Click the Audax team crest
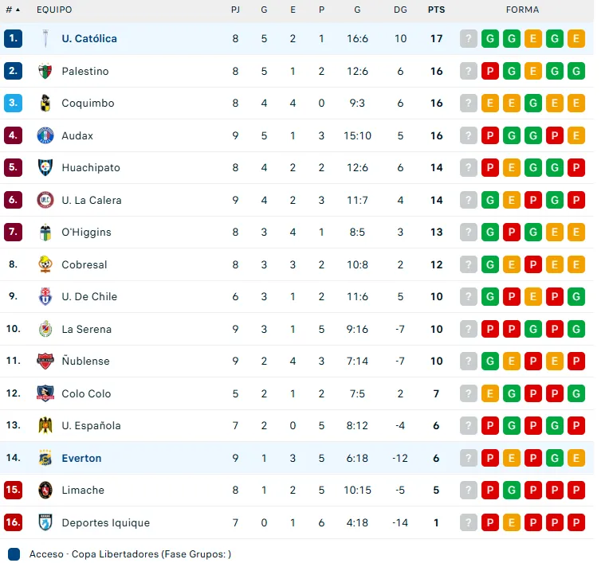 (45, 135)
